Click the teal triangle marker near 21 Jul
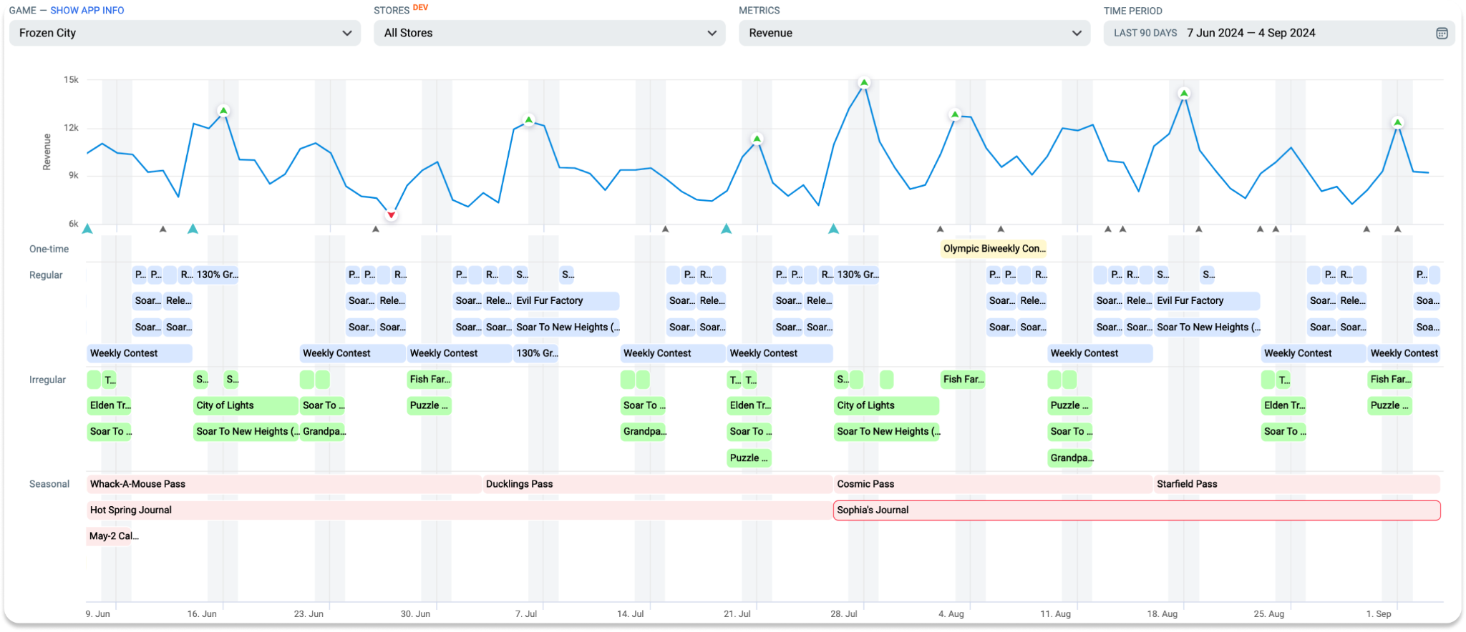Screen dimensions: 1466x632 (x=726, y=229)
